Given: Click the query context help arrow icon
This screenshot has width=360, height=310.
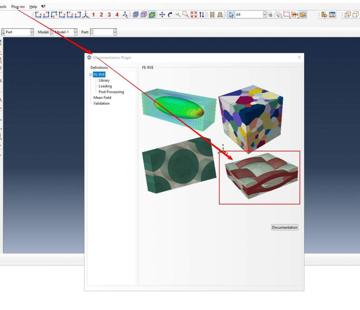Looking at the screenshot, I should [x=43, y=7].
